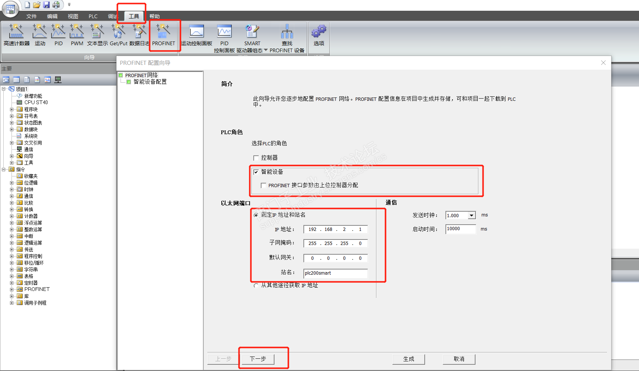Viewport: 639px width, 371px height.
Task: Click the cross reference icon in 主要 toolbar
Action: coord(47,80)
